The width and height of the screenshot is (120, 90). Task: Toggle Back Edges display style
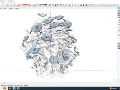point(72,5)
